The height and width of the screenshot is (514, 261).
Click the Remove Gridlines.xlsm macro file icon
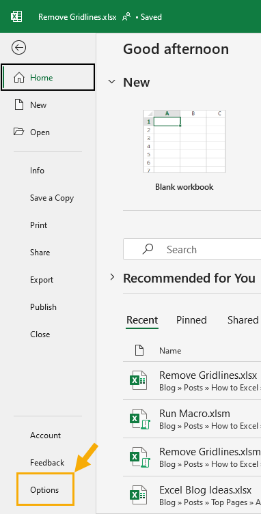(138, 457)
